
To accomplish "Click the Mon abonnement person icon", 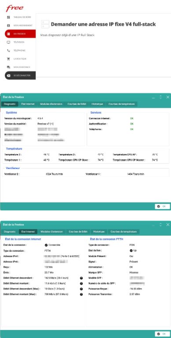I will [x=9, y=26].
